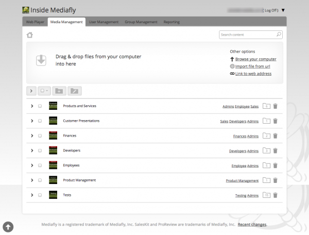Delete the Products and Services folder
The height and width of the screenshot is (235, 309).
tap(276, 106)
